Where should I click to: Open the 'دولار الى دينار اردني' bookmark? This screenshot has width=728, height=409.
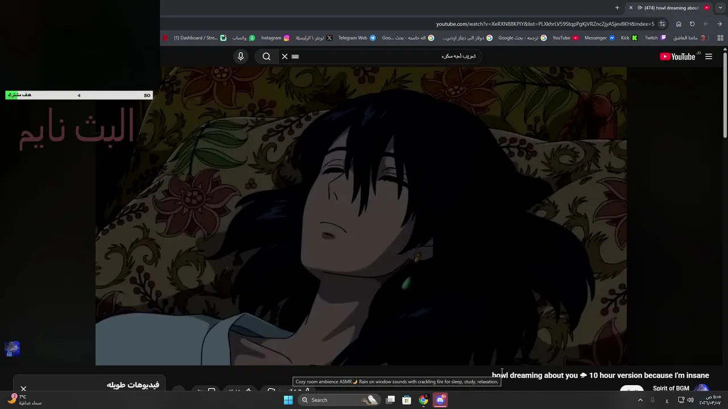click(x=468, y=38)
